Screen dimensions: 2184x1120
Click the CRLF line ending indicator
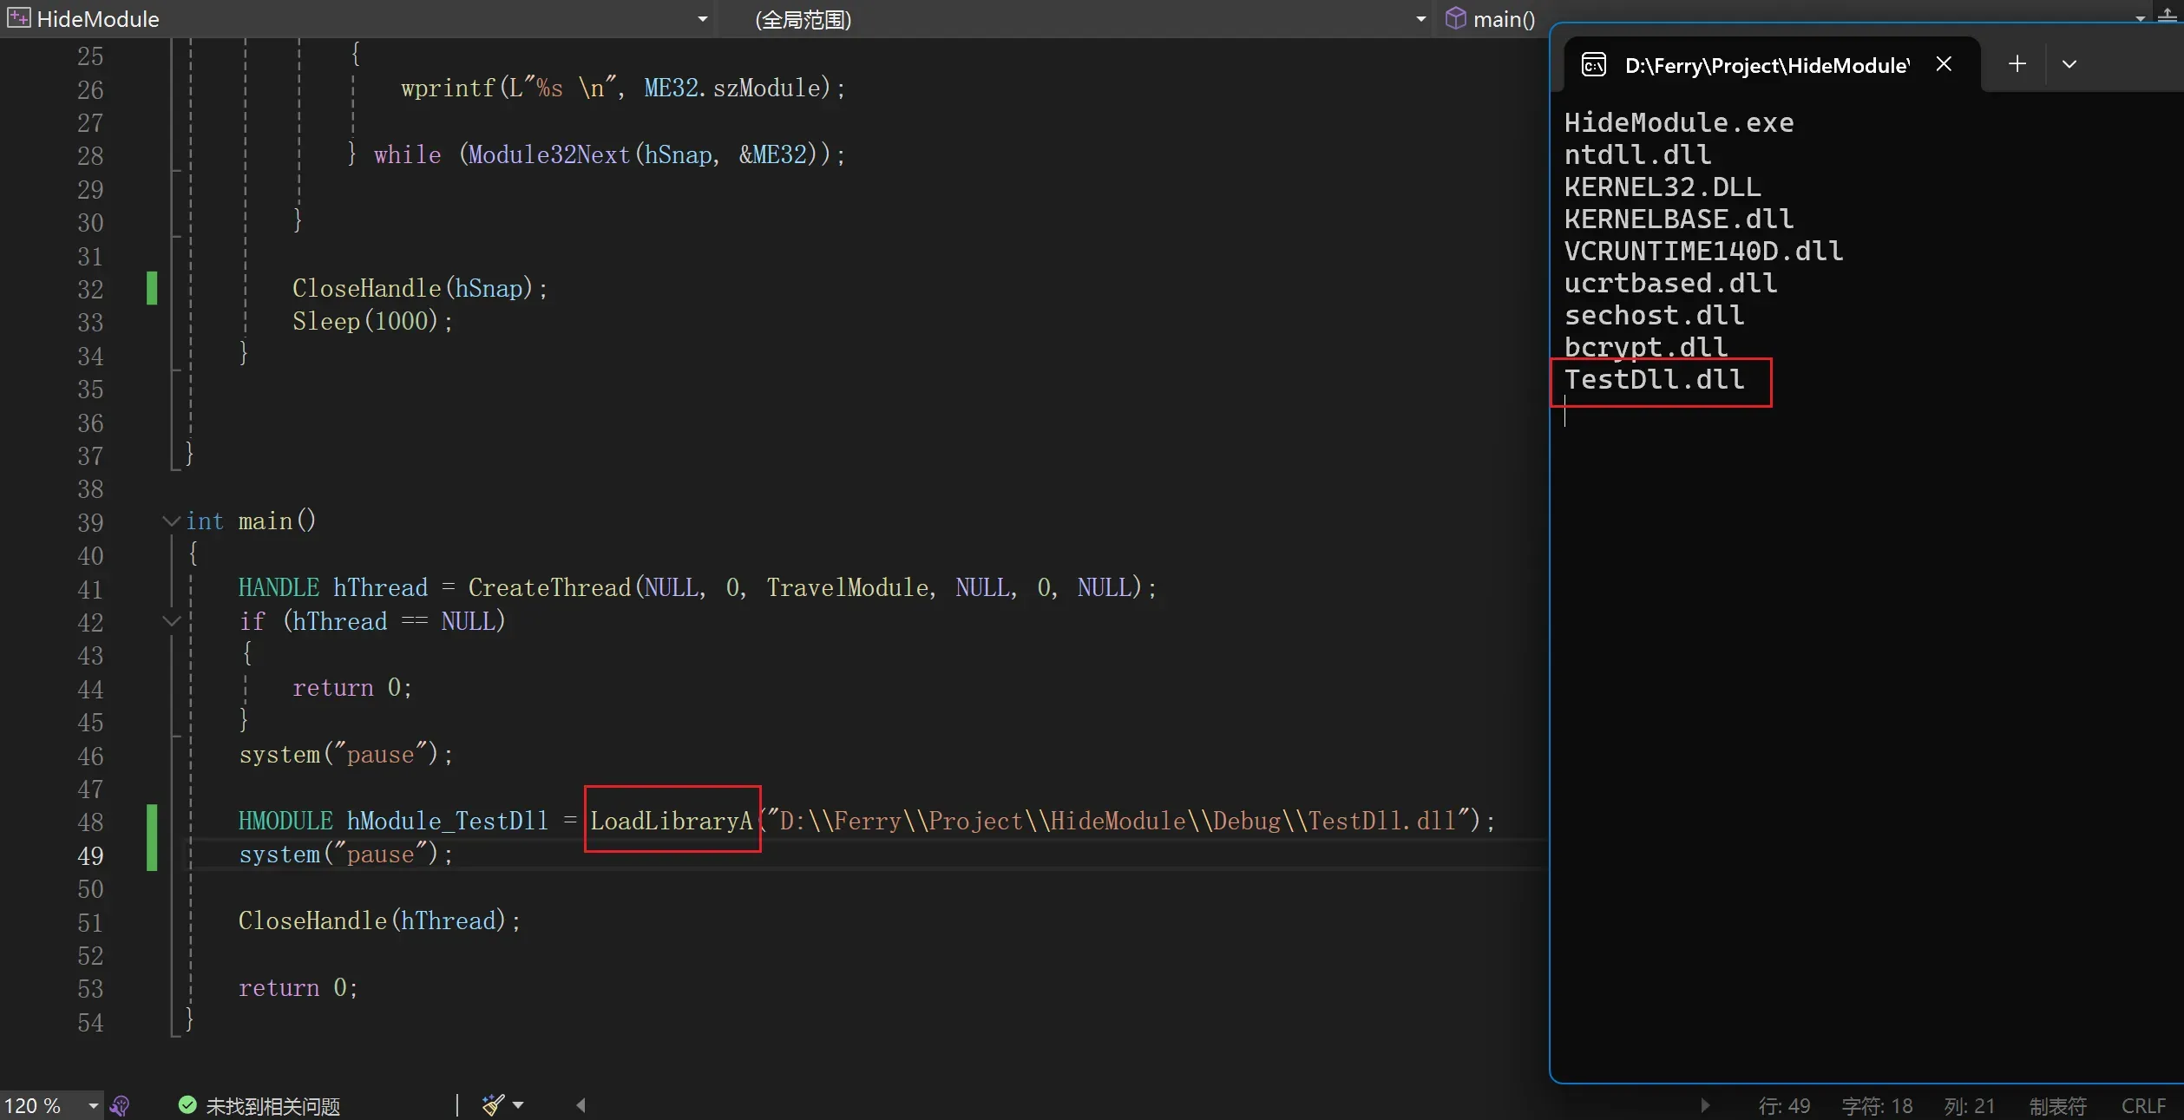[2143, 1106]
